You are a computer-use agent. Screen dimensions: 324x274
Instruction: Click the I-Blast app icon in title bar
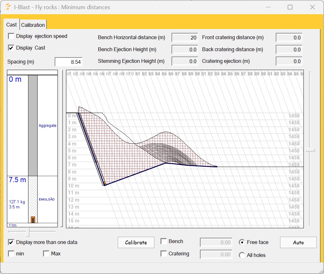click(8, 7)
